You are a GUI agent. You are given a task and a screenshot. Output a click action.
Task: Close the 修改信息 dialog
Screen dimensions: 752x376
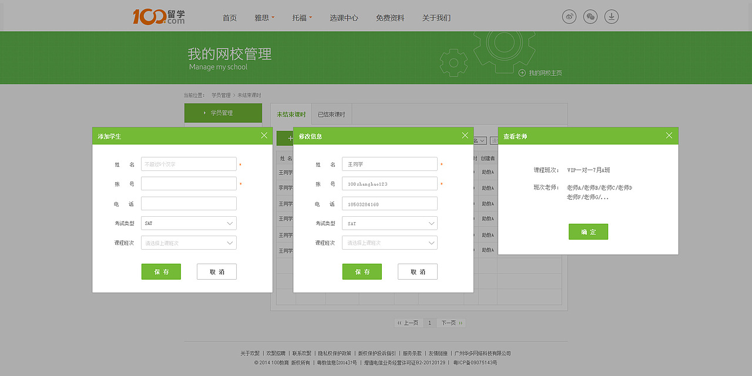(465, 136)
